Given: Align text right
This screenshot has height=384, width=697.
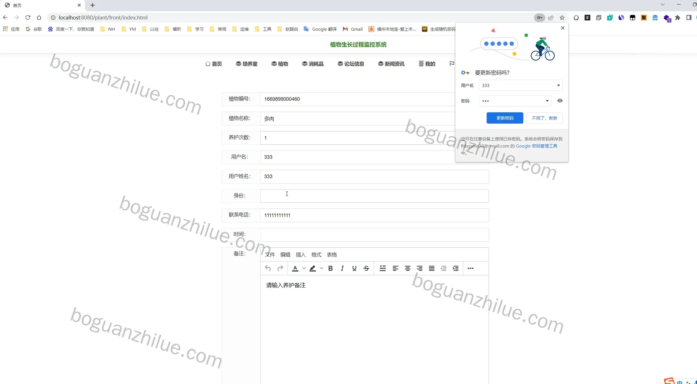Looking at the screenshot, I should pos(420,268).
